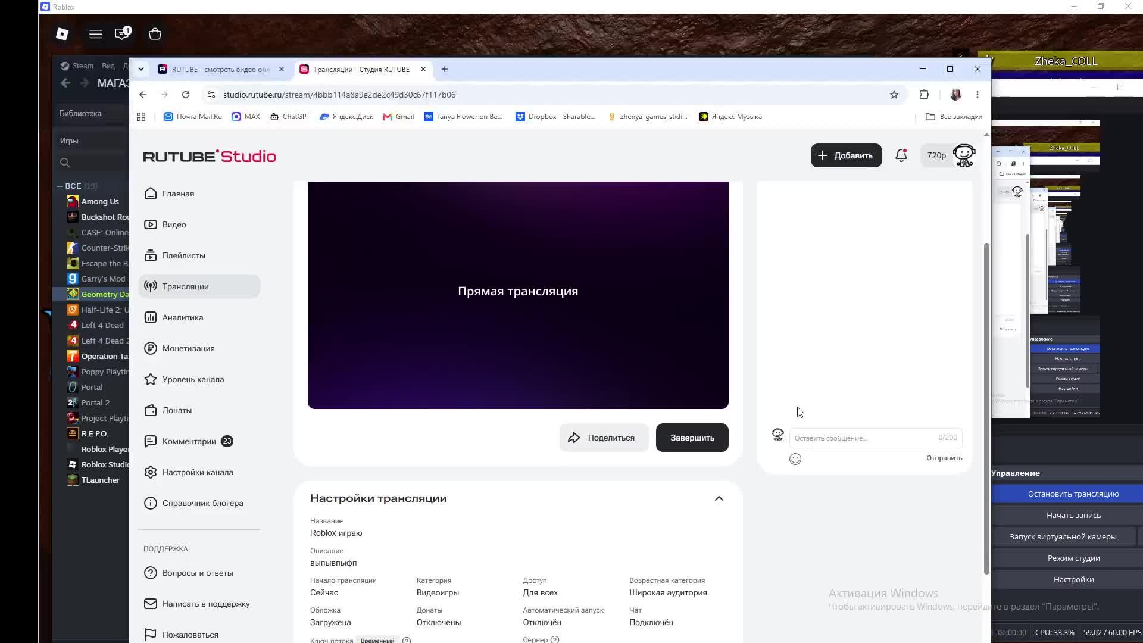
Task: Open Roblox chat notifications icon
Action: (123, 33)
